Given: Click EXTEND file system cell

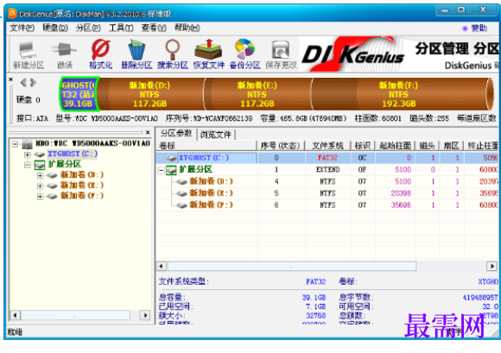Looking at the screenshot, I should [x=327, y=169].
